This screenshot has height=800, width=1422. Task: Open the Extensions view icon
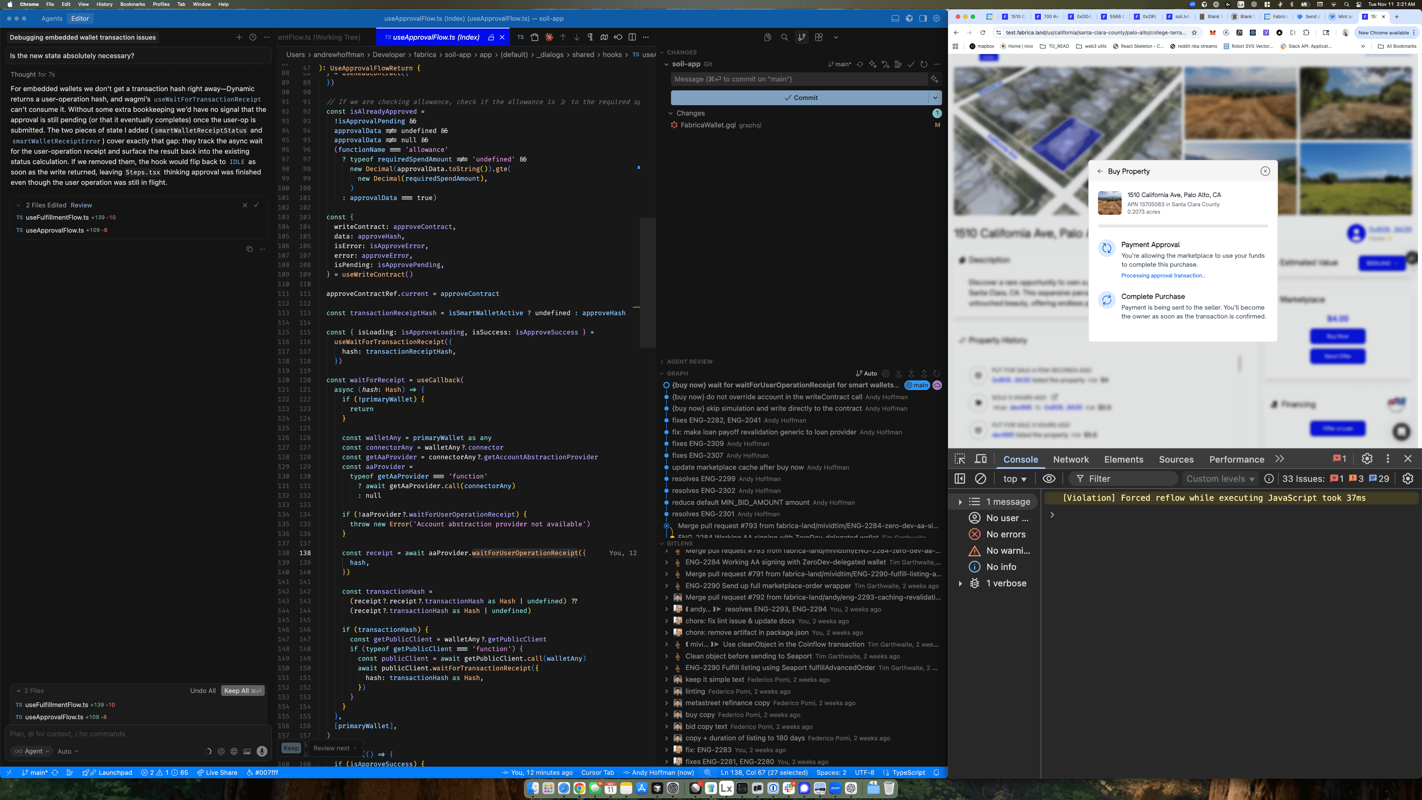point(819,37)
